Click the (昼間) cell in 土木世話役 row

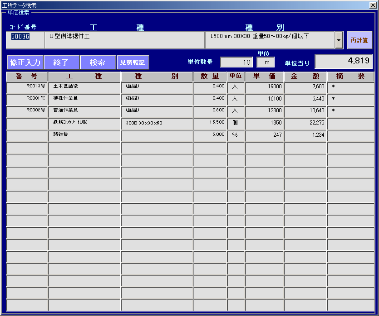[157, 88]
